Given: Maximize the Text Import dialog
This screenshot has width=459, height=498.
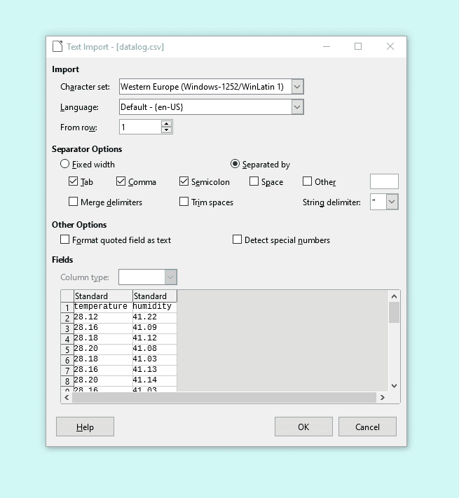Looking at the screenshot, I should (x=358, y=47).
